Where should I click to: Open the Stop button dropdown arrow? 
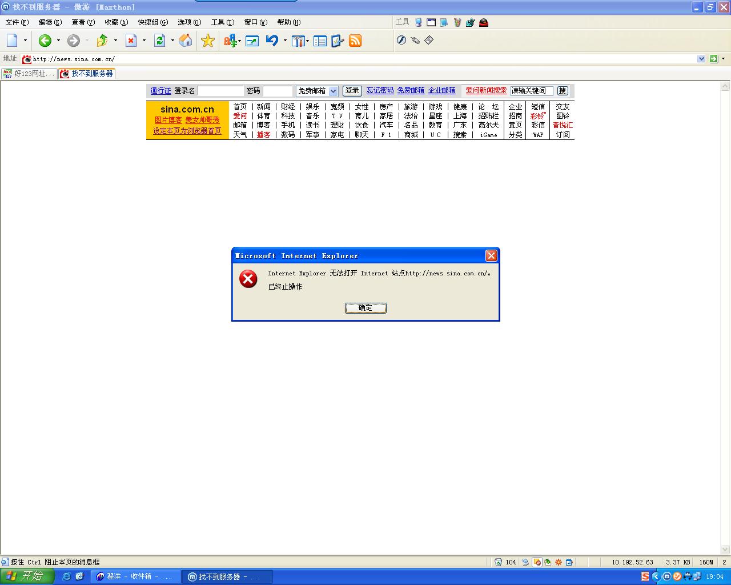(144, 41)
